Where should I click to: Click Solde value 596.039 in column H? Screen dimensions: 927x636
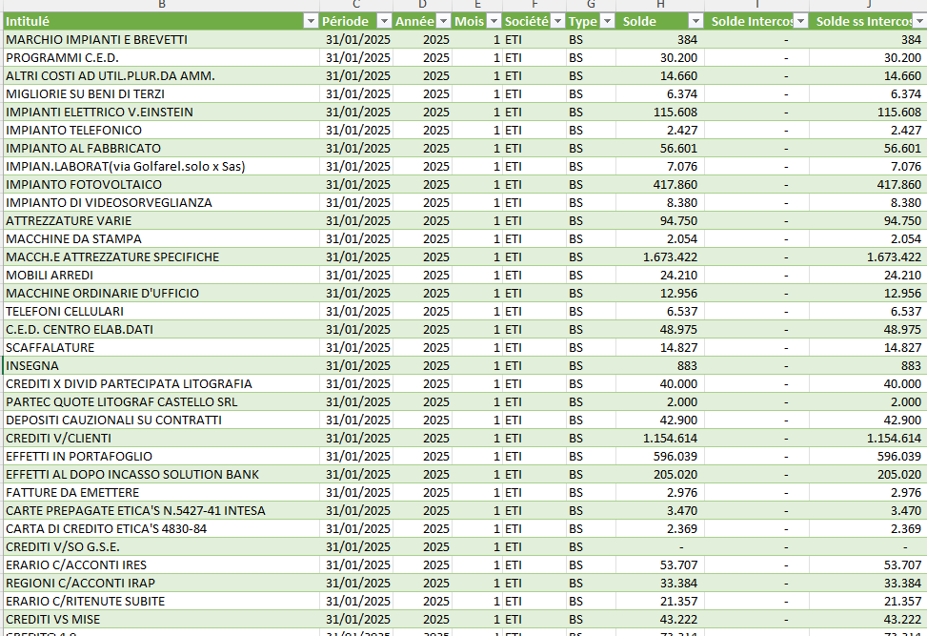pos(675,456)
